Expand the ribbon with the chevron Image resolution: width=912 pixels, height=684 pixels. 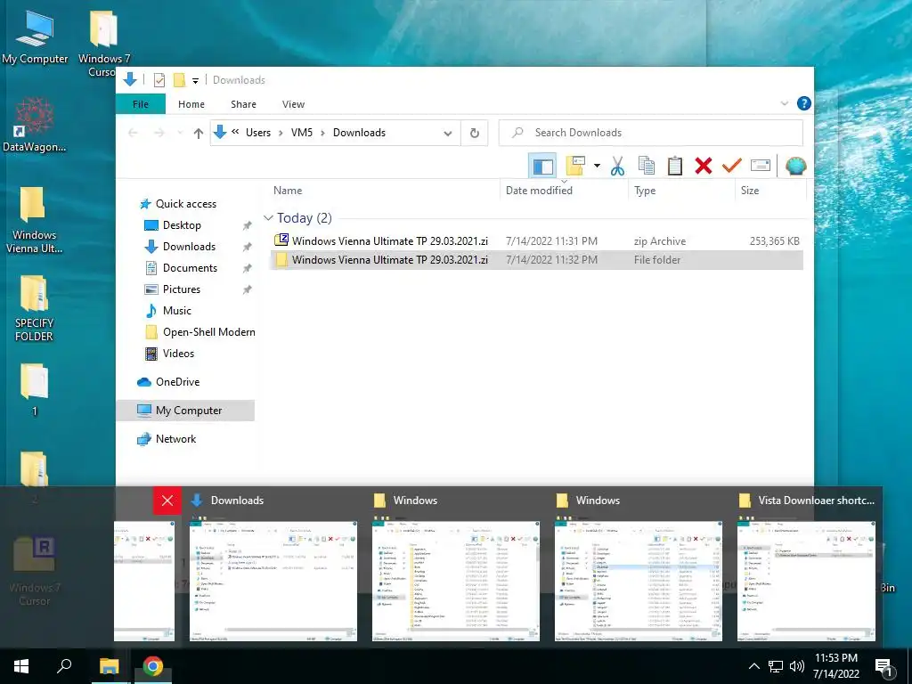(x=784, y=103)
